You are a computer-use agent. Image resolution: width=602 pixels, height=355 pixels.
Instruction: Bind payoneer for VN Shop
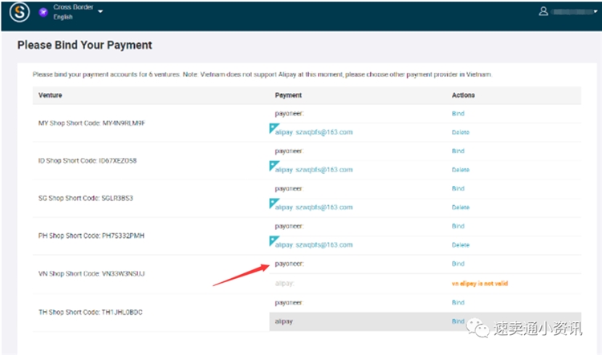[x=458, y=264]
